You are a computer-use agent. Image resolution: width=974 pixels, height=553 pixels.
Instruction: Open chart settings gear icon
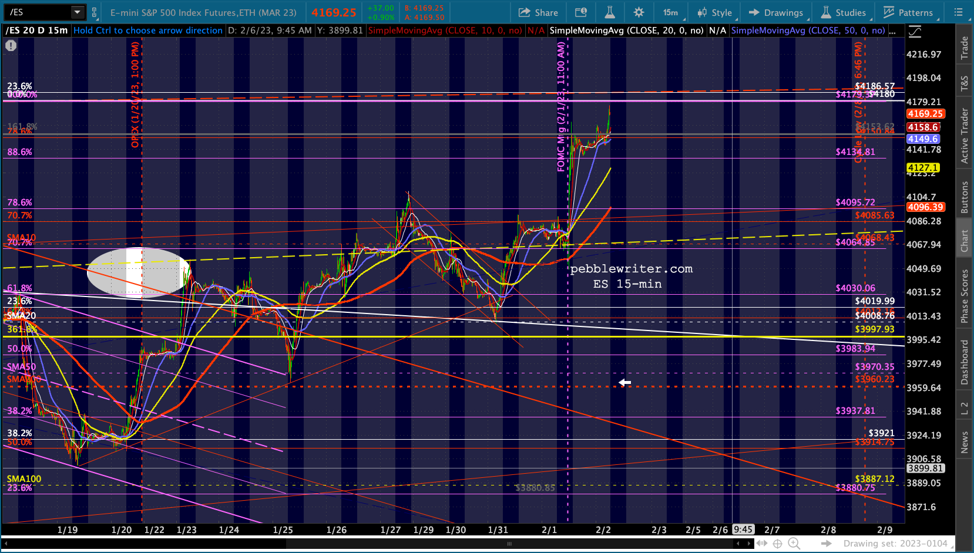639,12
